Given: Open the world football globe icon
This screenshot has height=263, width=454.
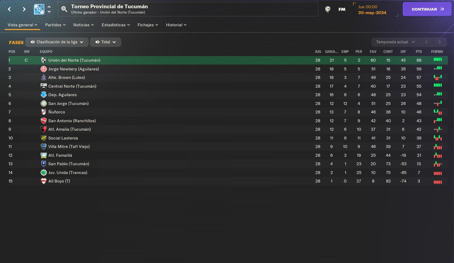Looking at the screenshot, I should click(x=328, y=9).
